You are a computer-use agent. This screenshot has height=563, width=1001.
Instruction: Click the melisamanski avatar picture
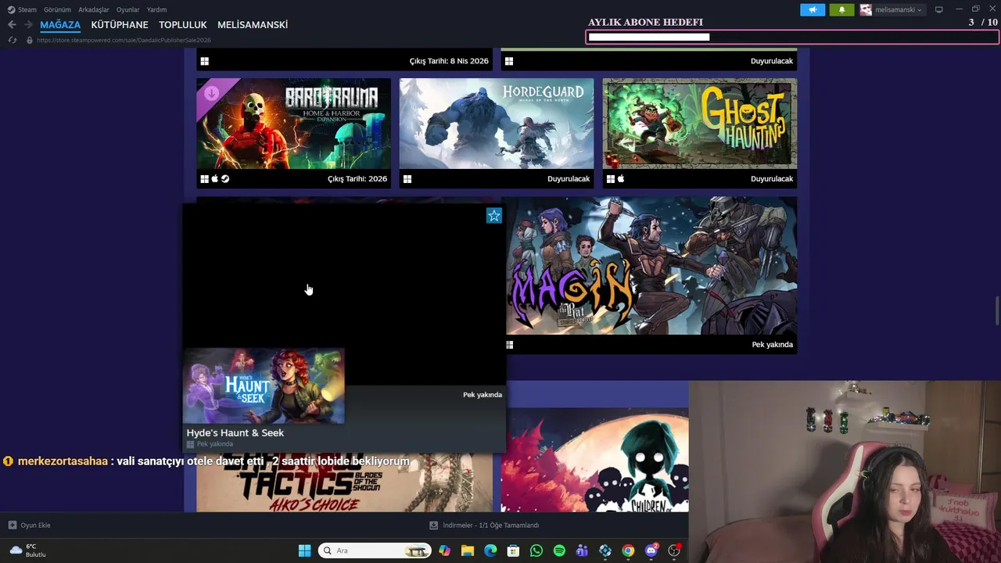pyautogui.click(x=866, y=9)
